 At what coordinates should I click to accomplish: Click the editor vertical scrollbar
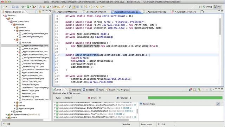coord(220,26)
